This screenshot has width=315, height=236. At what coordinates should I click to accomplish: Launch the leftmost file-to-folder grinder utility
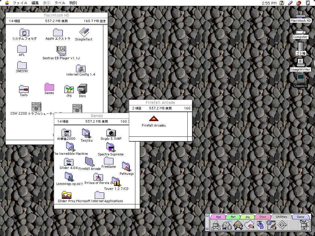click(216, 225)
